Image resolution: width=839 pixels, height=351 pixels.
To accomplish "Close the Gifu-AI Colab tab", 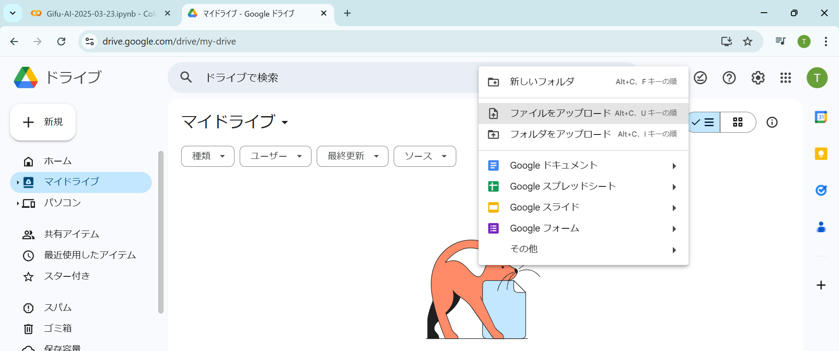I will click(168, 14).
